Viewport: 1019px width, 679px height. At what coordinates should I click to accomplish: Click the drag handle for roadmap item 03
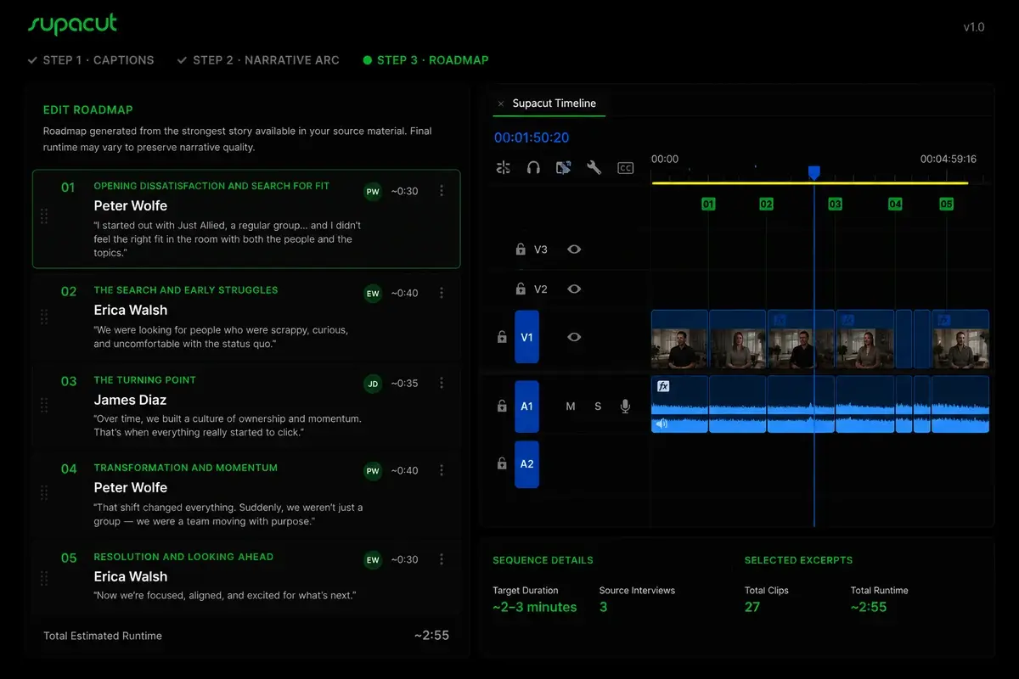pos(44,407)
